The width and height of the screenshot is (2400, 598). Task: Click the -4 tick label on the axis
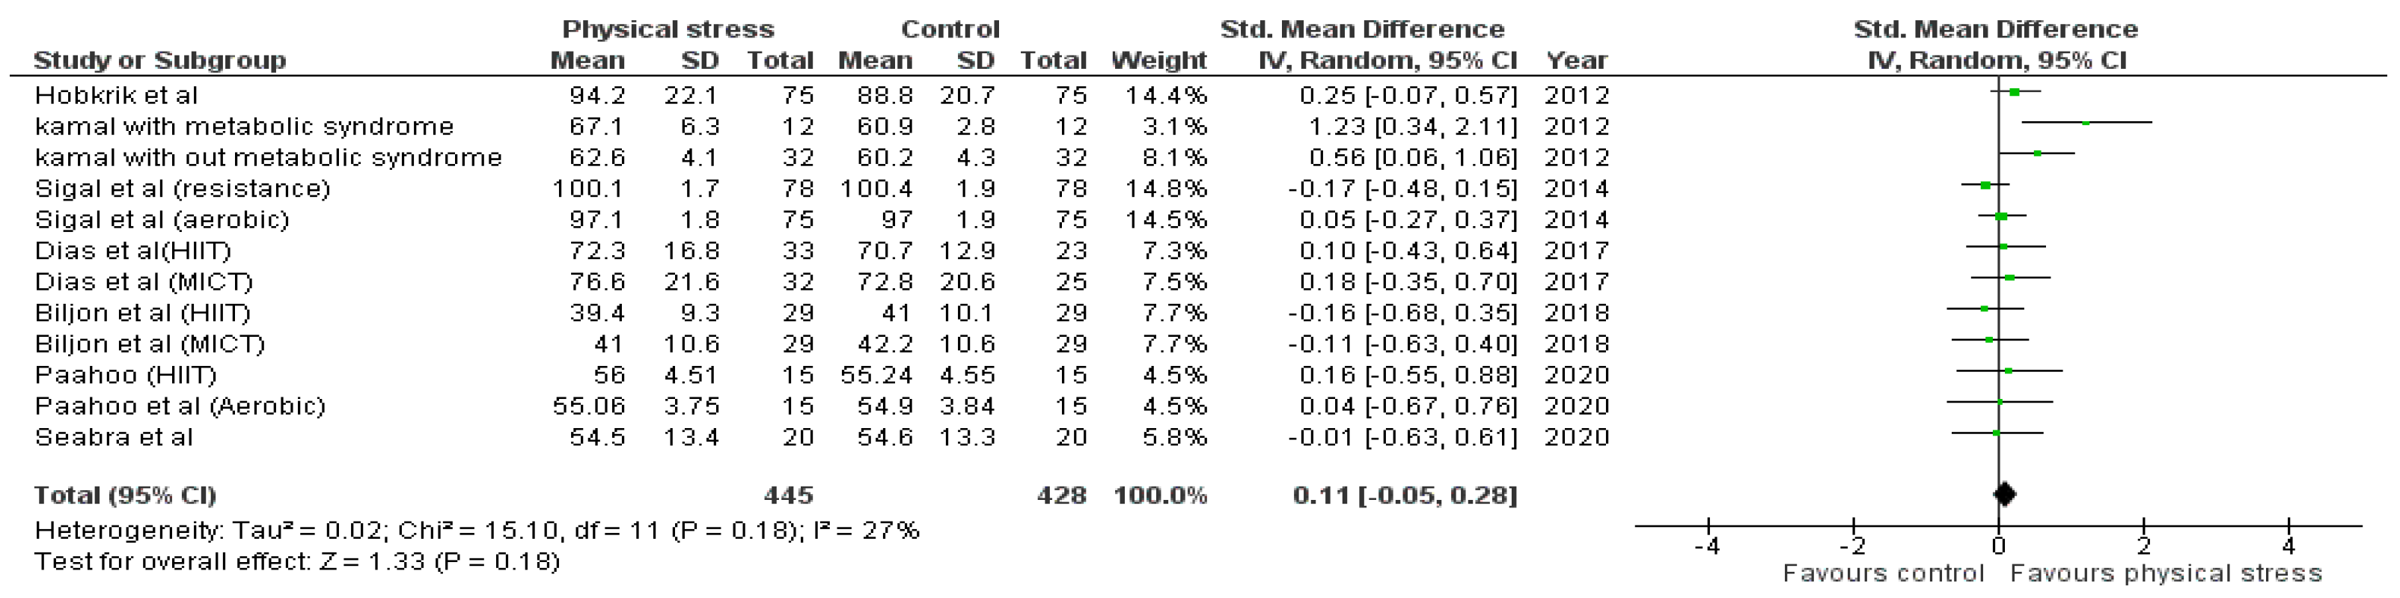[x=1707, y=546]
